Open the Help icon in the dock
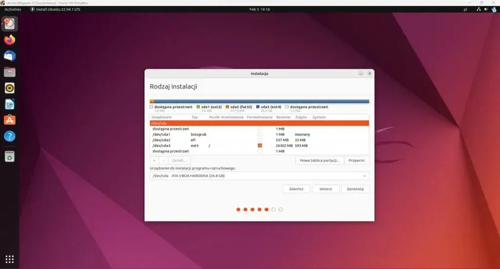This screenshot has width=500, height=269. pos(10,136)
